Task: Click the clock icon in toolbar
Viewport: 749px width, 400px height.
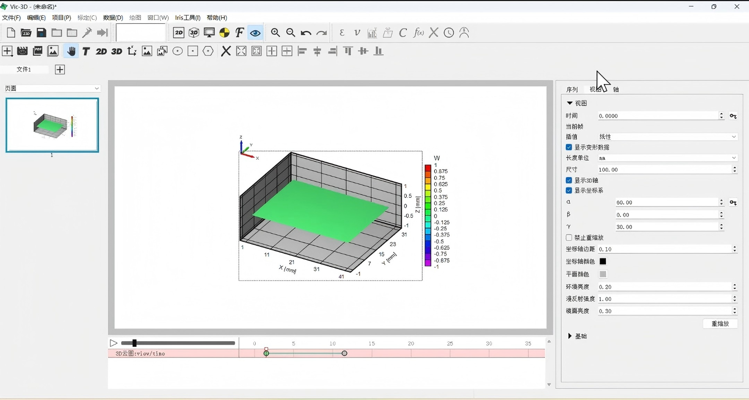Action: click(x=448, y=33)
